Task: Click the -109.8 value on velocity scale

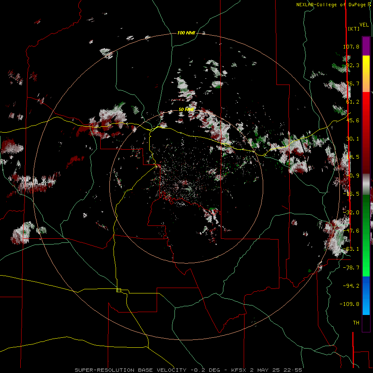Action: 349,304
